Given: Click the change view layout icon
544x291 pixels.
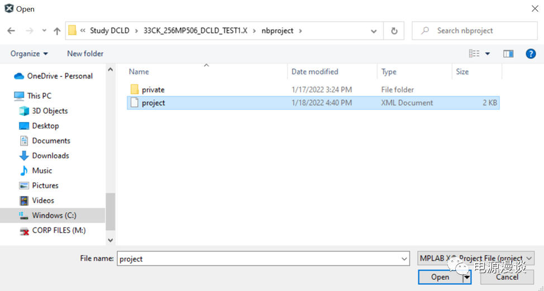Looking at the screenshot, I should click(474, 54).
